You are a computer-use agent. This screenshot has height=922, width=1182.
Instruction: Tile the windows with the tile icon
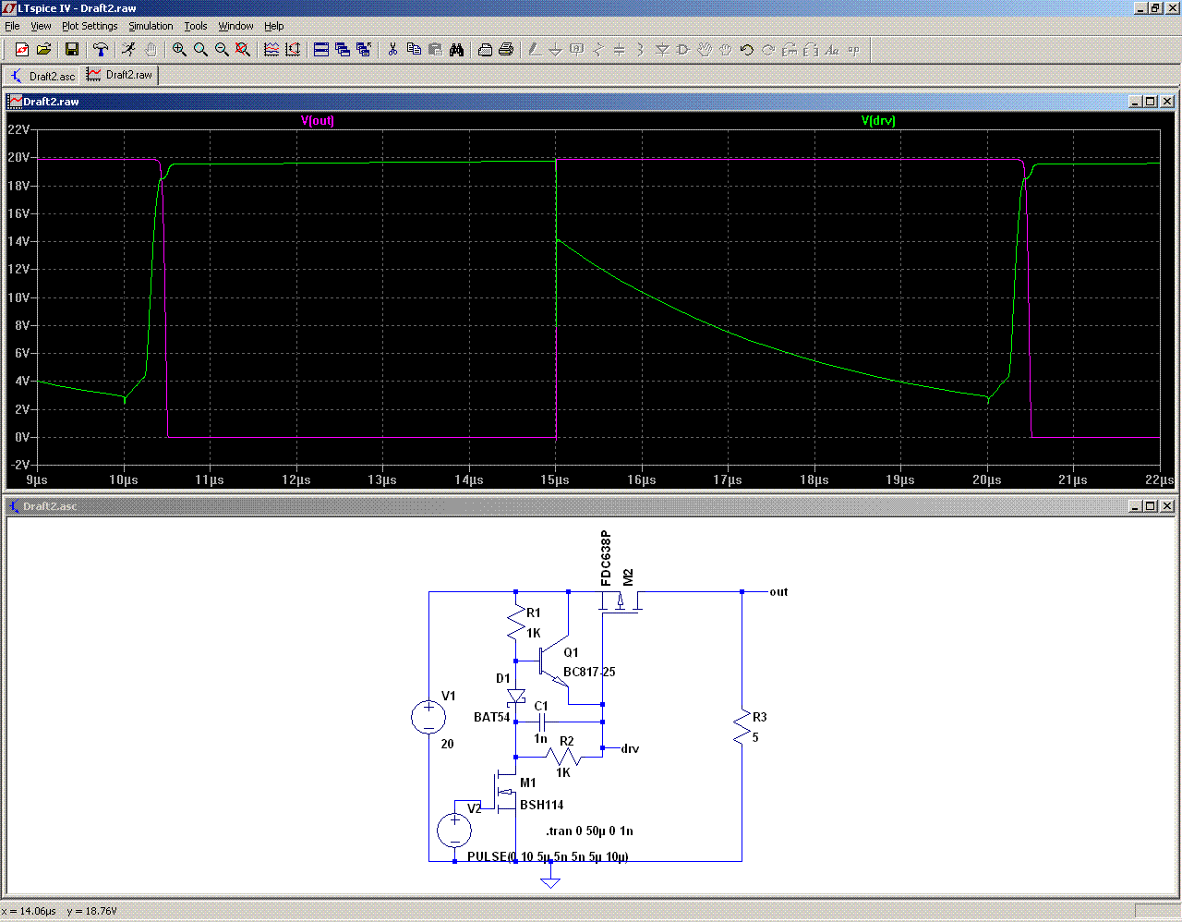coord(321,50)
